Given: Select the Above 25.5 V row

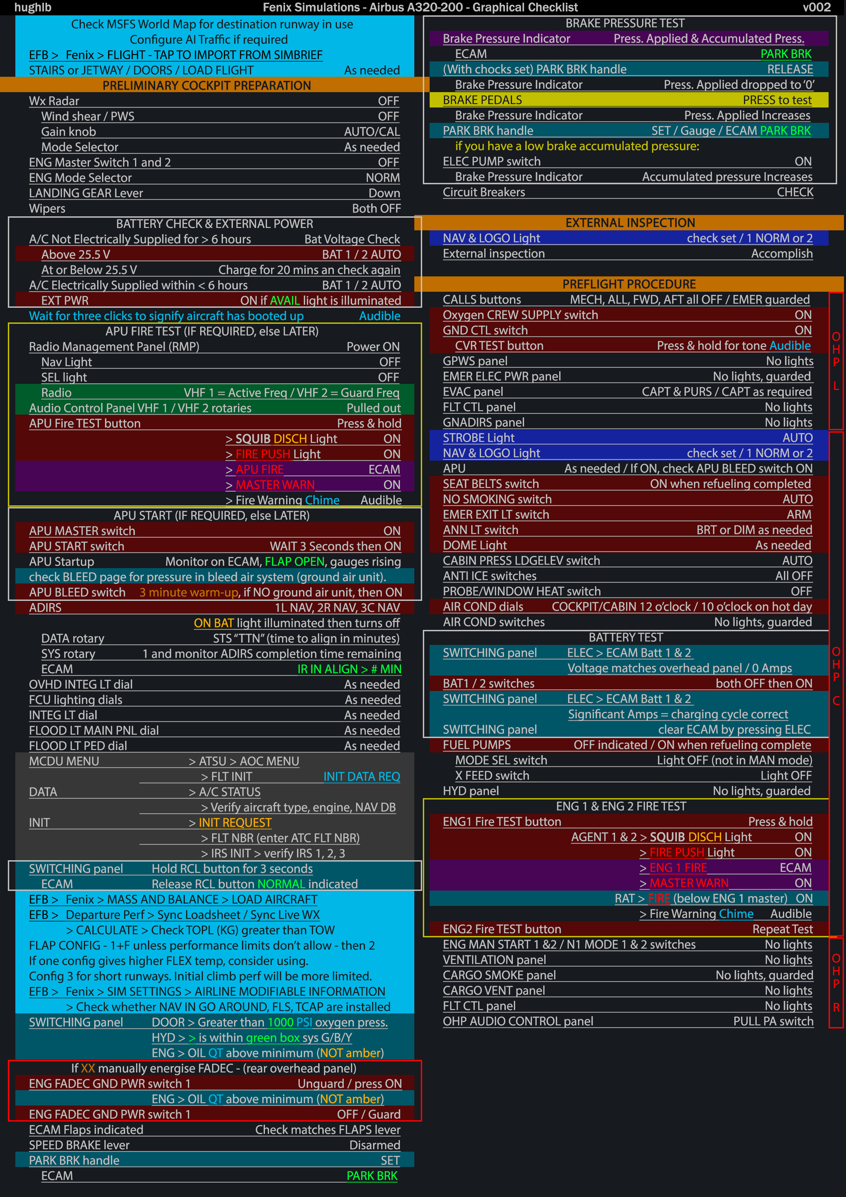Looking at the screenshot, I should click(214, 255).
